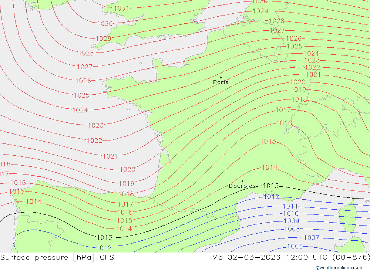Click the red 1023 label west of Brittany
370x271 pixels.
[96, 125]
